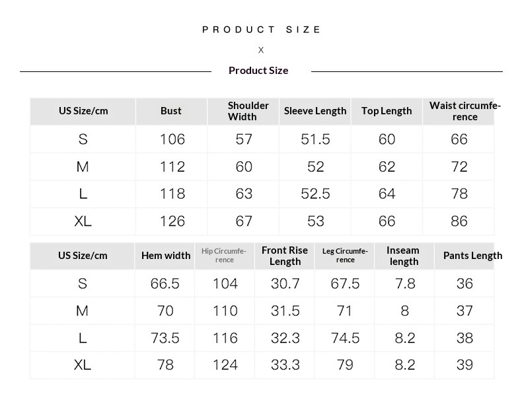Image resolution: width=522 pixels, height=407 pixels.
Task: Select the Front Rise Length value 33.3
Action: 285,365
